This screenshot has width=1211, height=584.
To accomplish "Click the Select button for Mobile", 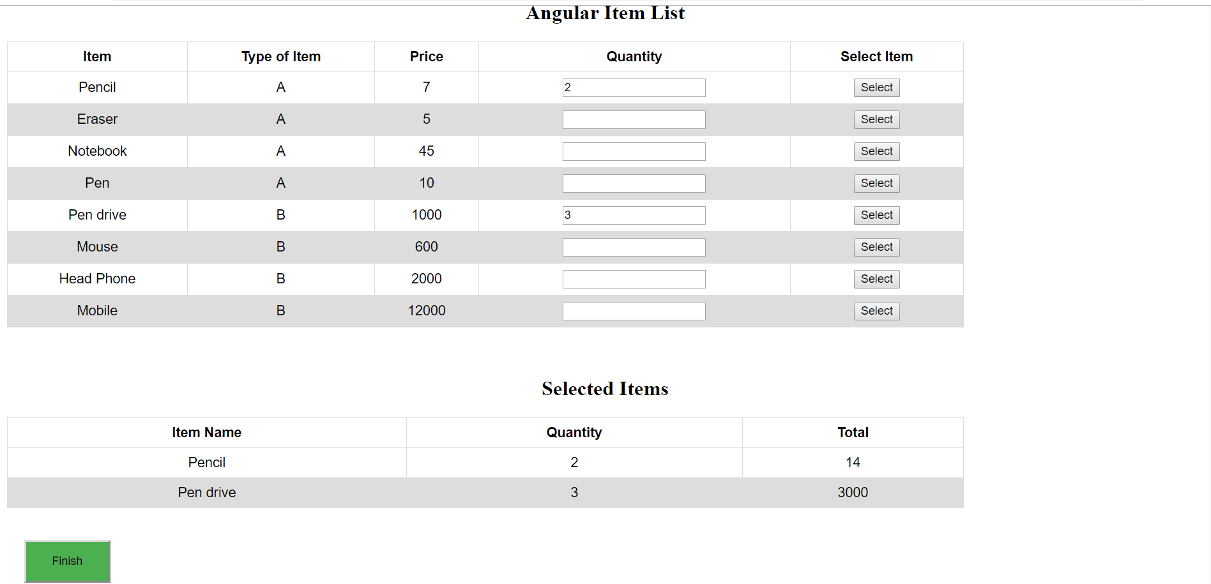I will tap(876, 311).
